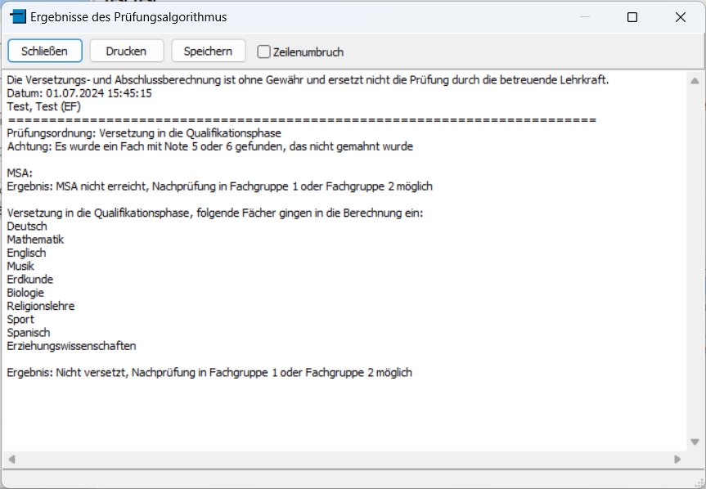Click the 'Versetzung in die Qualifikationsphase, folgende Fächer' line
Screen dimensions: 706x489
(x=215, y=213)
